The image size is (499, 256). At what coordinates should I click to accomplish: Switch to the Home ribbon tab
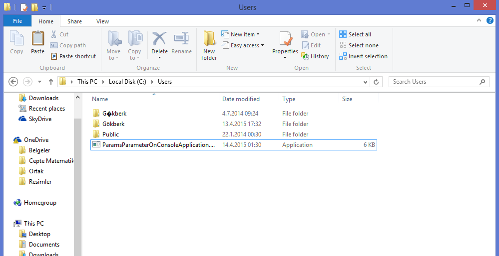click(46, 21)
